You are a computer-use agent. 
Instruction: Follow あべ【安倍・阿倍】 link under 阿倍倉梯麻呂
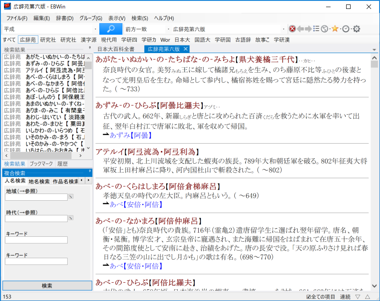click(136, 205)
